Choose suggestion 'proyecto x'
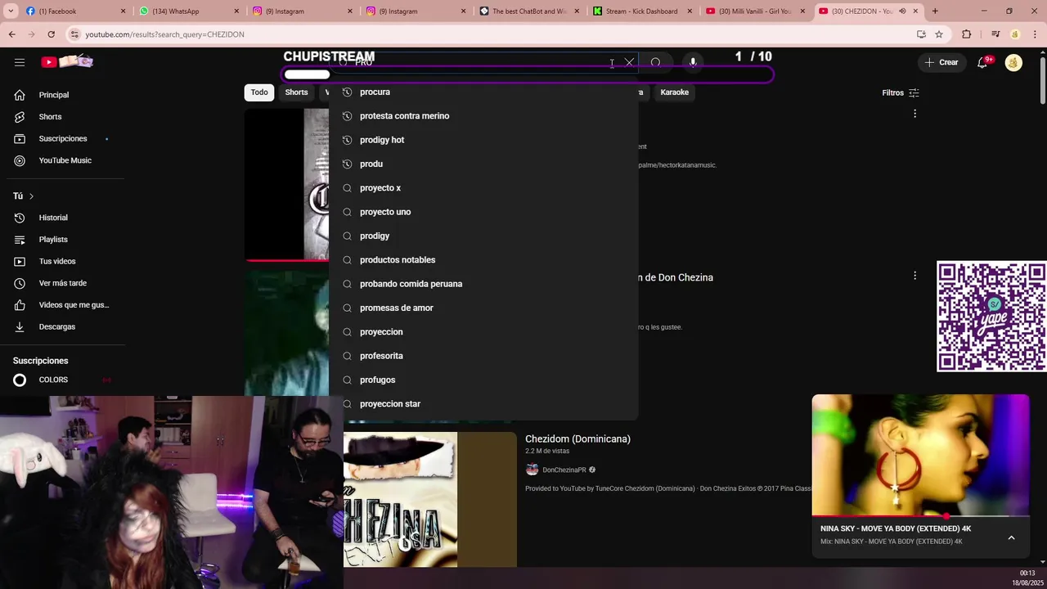 click(483, 188)
